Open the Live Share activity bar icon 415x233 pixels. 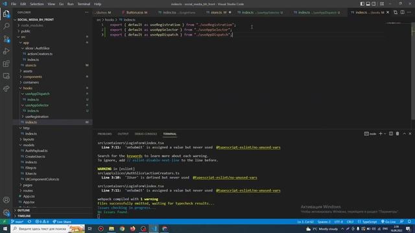tap(6, 89)
